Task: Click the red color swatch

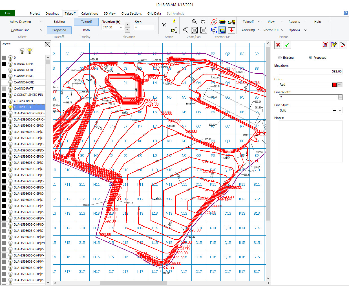Action: pyautogui.click(x=334, y=85)
